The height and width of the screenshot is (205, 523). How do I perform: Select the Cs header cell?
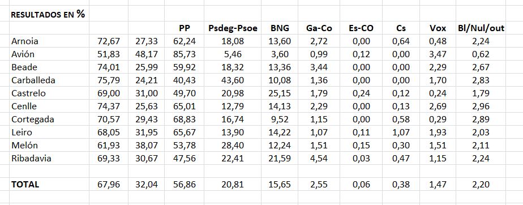401,28
